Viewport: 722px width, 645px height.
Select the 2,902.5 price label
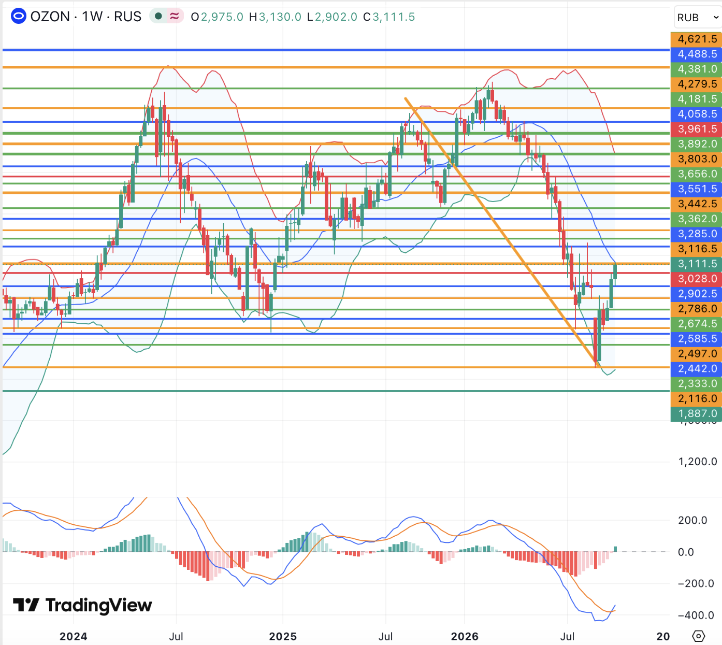click(x=696, y=294)
